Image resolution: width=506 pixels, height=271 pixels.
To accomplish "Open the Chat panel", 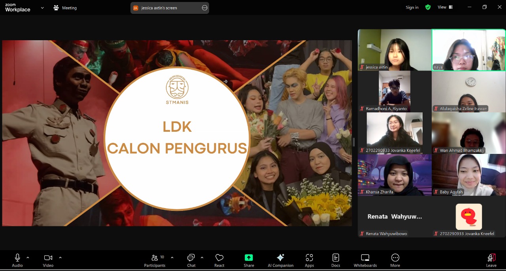I will 191,260.
